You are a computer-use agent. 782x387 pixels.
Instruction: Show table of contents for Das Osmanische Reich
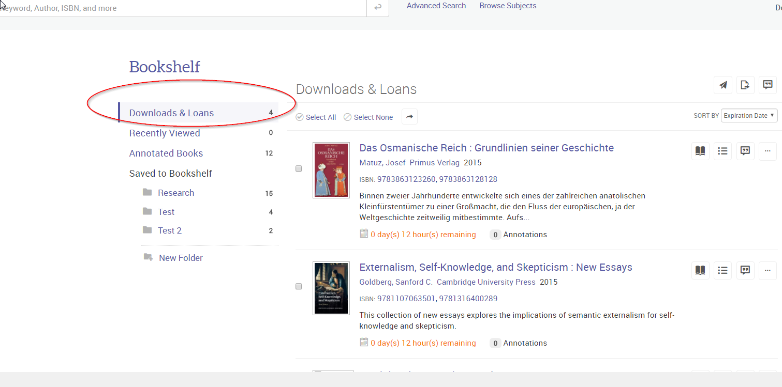(723, 151)
